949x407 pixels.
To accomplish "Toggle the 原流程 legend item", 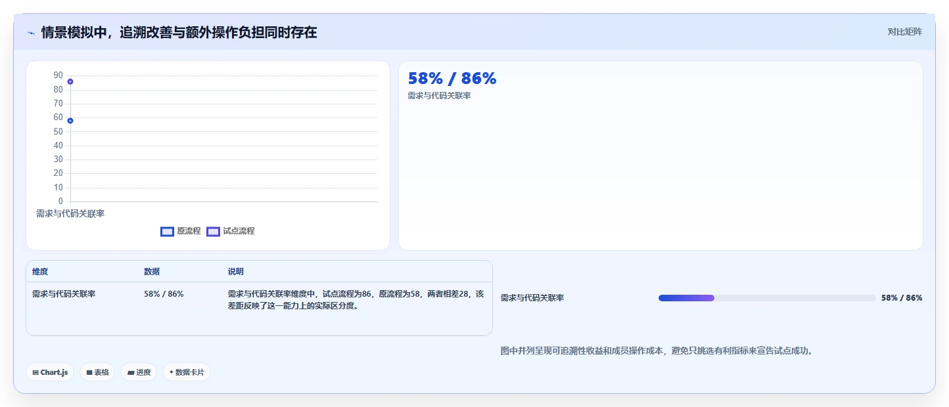I will click(181, 231).
